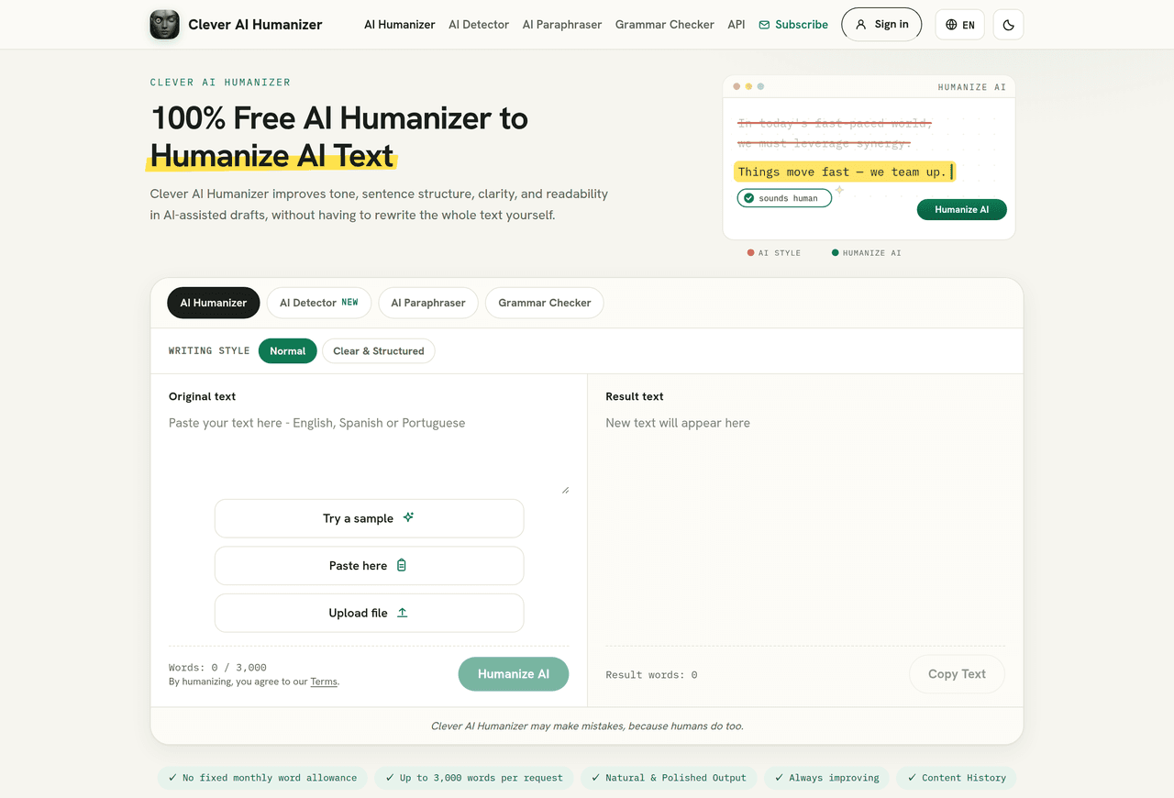Click the Clever AI Humanizer logo avatar

(x=165, y=25)
